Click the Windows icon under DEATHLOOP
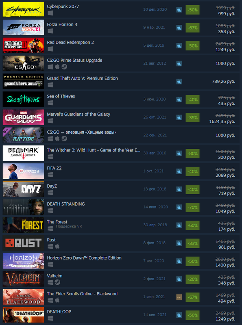Viewport: 242px width, 325px height. (x=50, y=318)
